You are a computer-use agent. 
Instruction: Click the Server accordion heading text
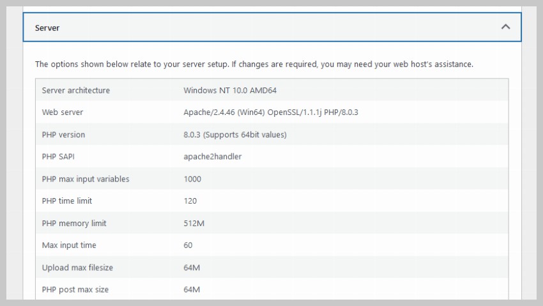pyautogui.click(x=47, y=28)
